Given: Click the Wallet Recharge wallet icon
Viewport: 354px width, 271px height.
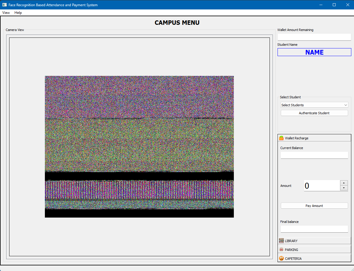Looking at the screenshot, I should coord(281,138).
